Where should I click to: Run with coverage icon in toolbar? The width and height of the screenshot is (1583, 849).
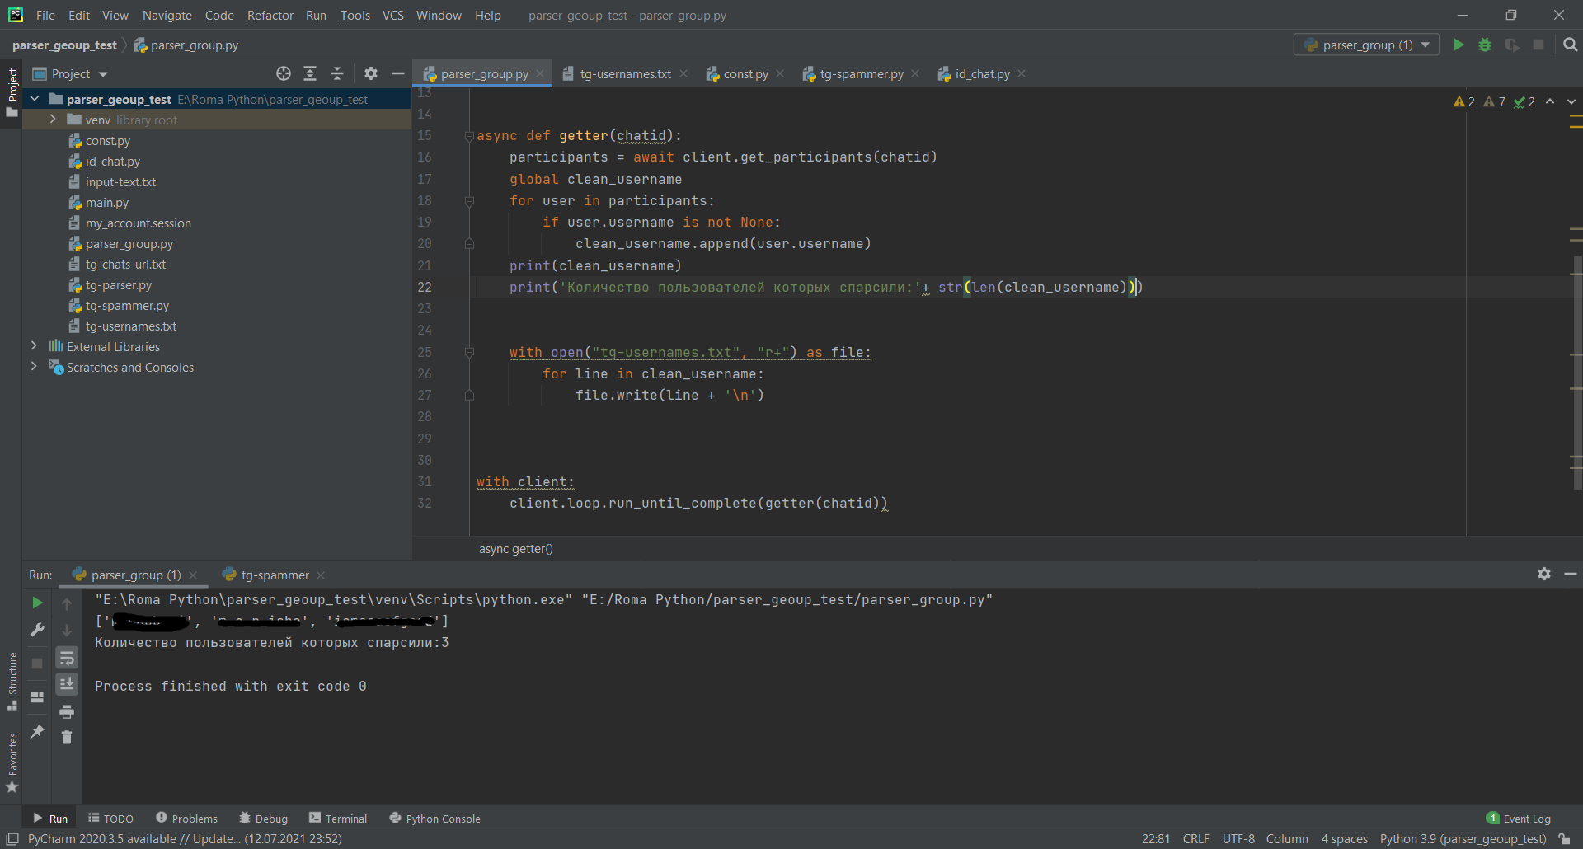pyautogui.click(x=1511, y=45)
